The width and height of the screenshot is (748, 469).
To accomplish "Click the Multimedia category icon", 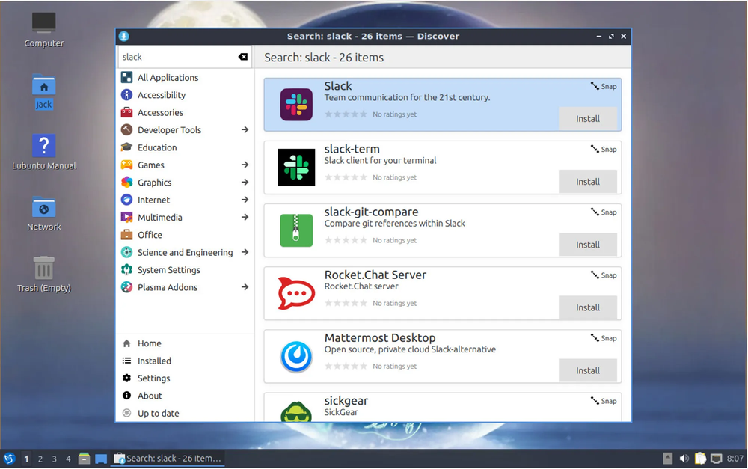I will (x=126, y=218).
